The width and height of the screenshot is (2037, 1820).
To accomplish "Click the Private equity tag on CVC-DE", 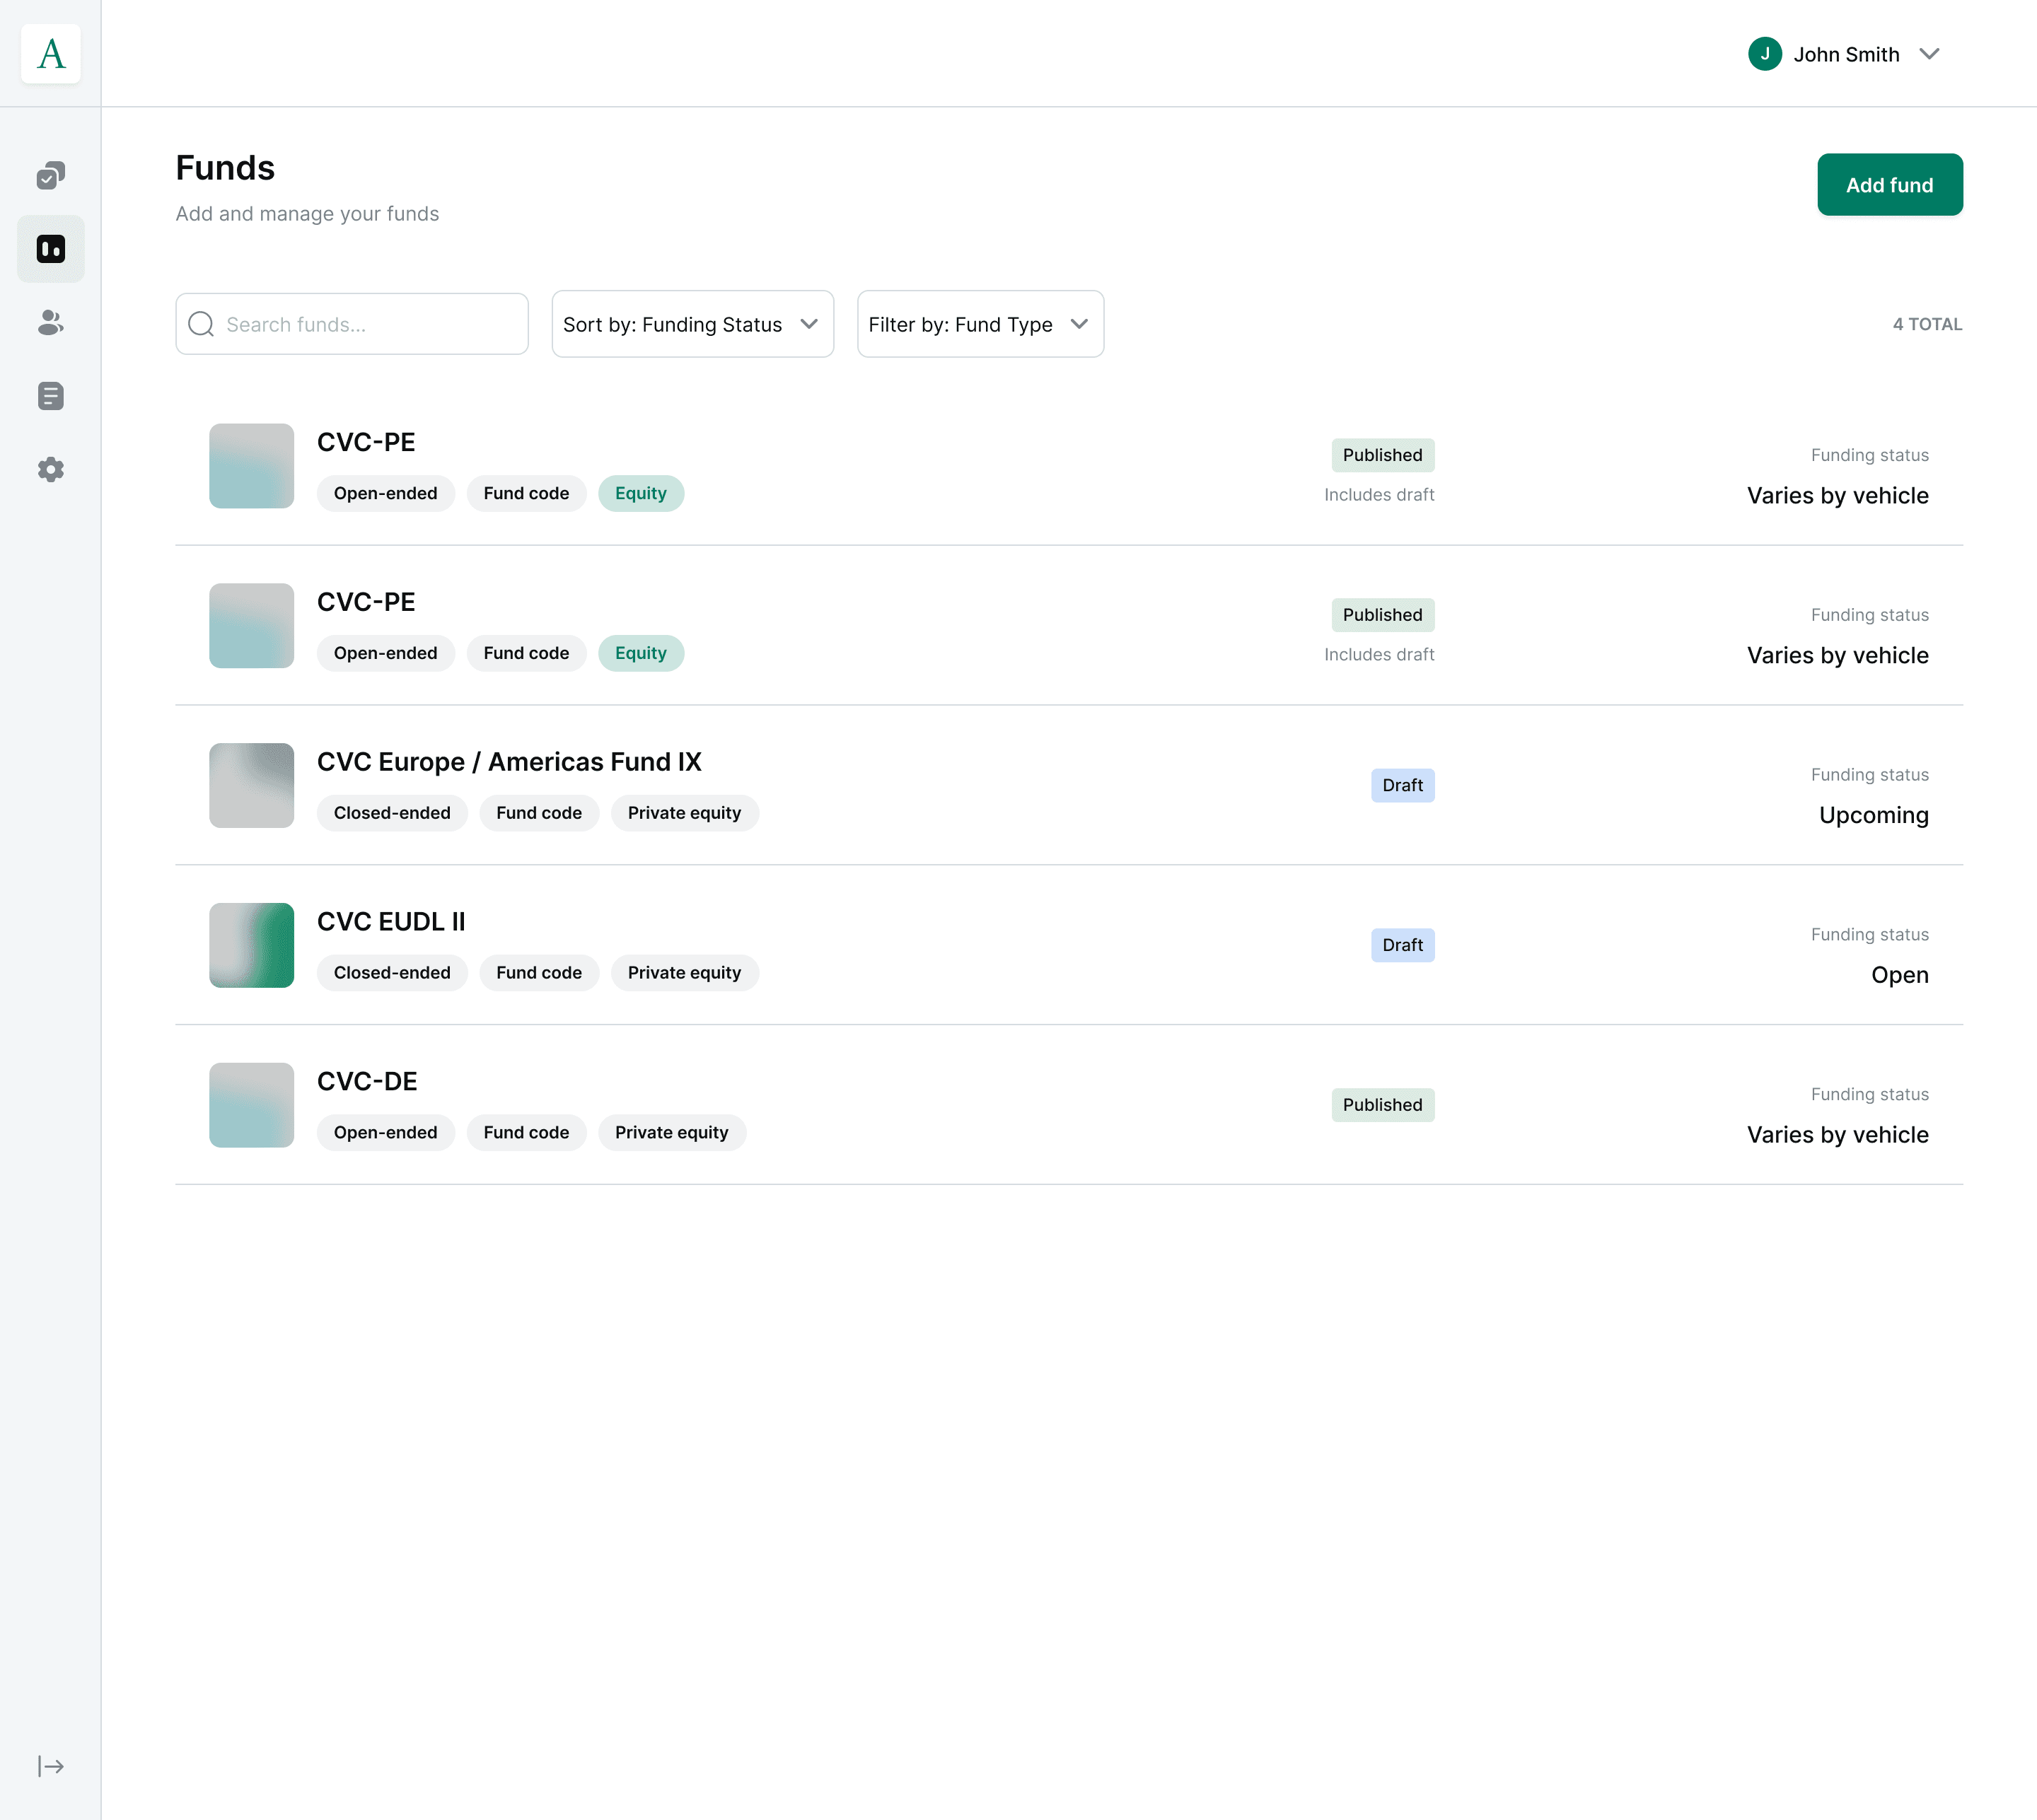I will point(671,1133).
